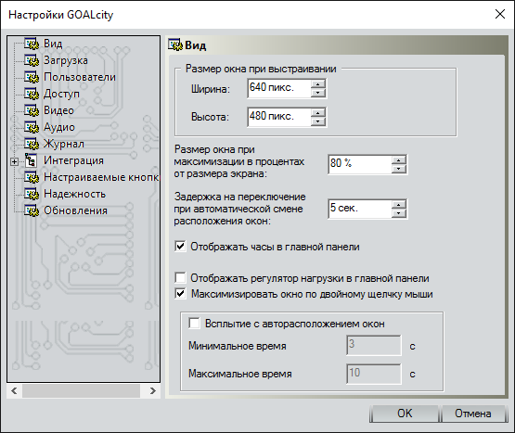Decrease Высота value with down arrow
This screenshot has width=515, height=433.
[318, 121]
